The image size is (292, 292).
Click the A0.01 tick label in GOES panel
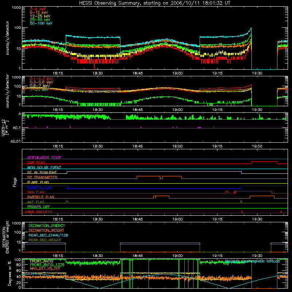tap(16, 142)
